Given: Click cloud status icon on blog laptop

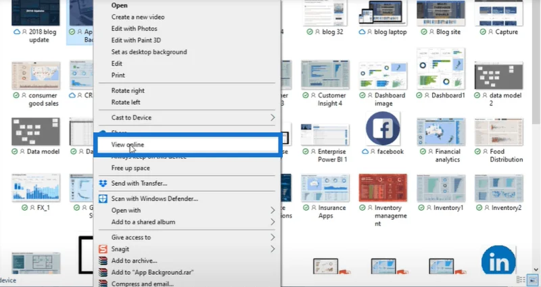Looking at the screenshot, I should (362, 32).
